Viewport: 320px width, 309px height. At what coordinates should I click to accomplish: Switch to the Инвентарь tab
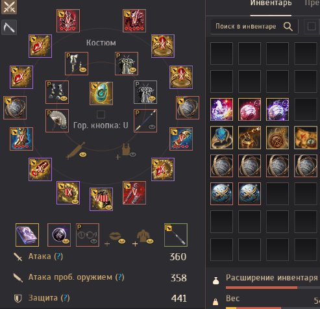[271, 4]
